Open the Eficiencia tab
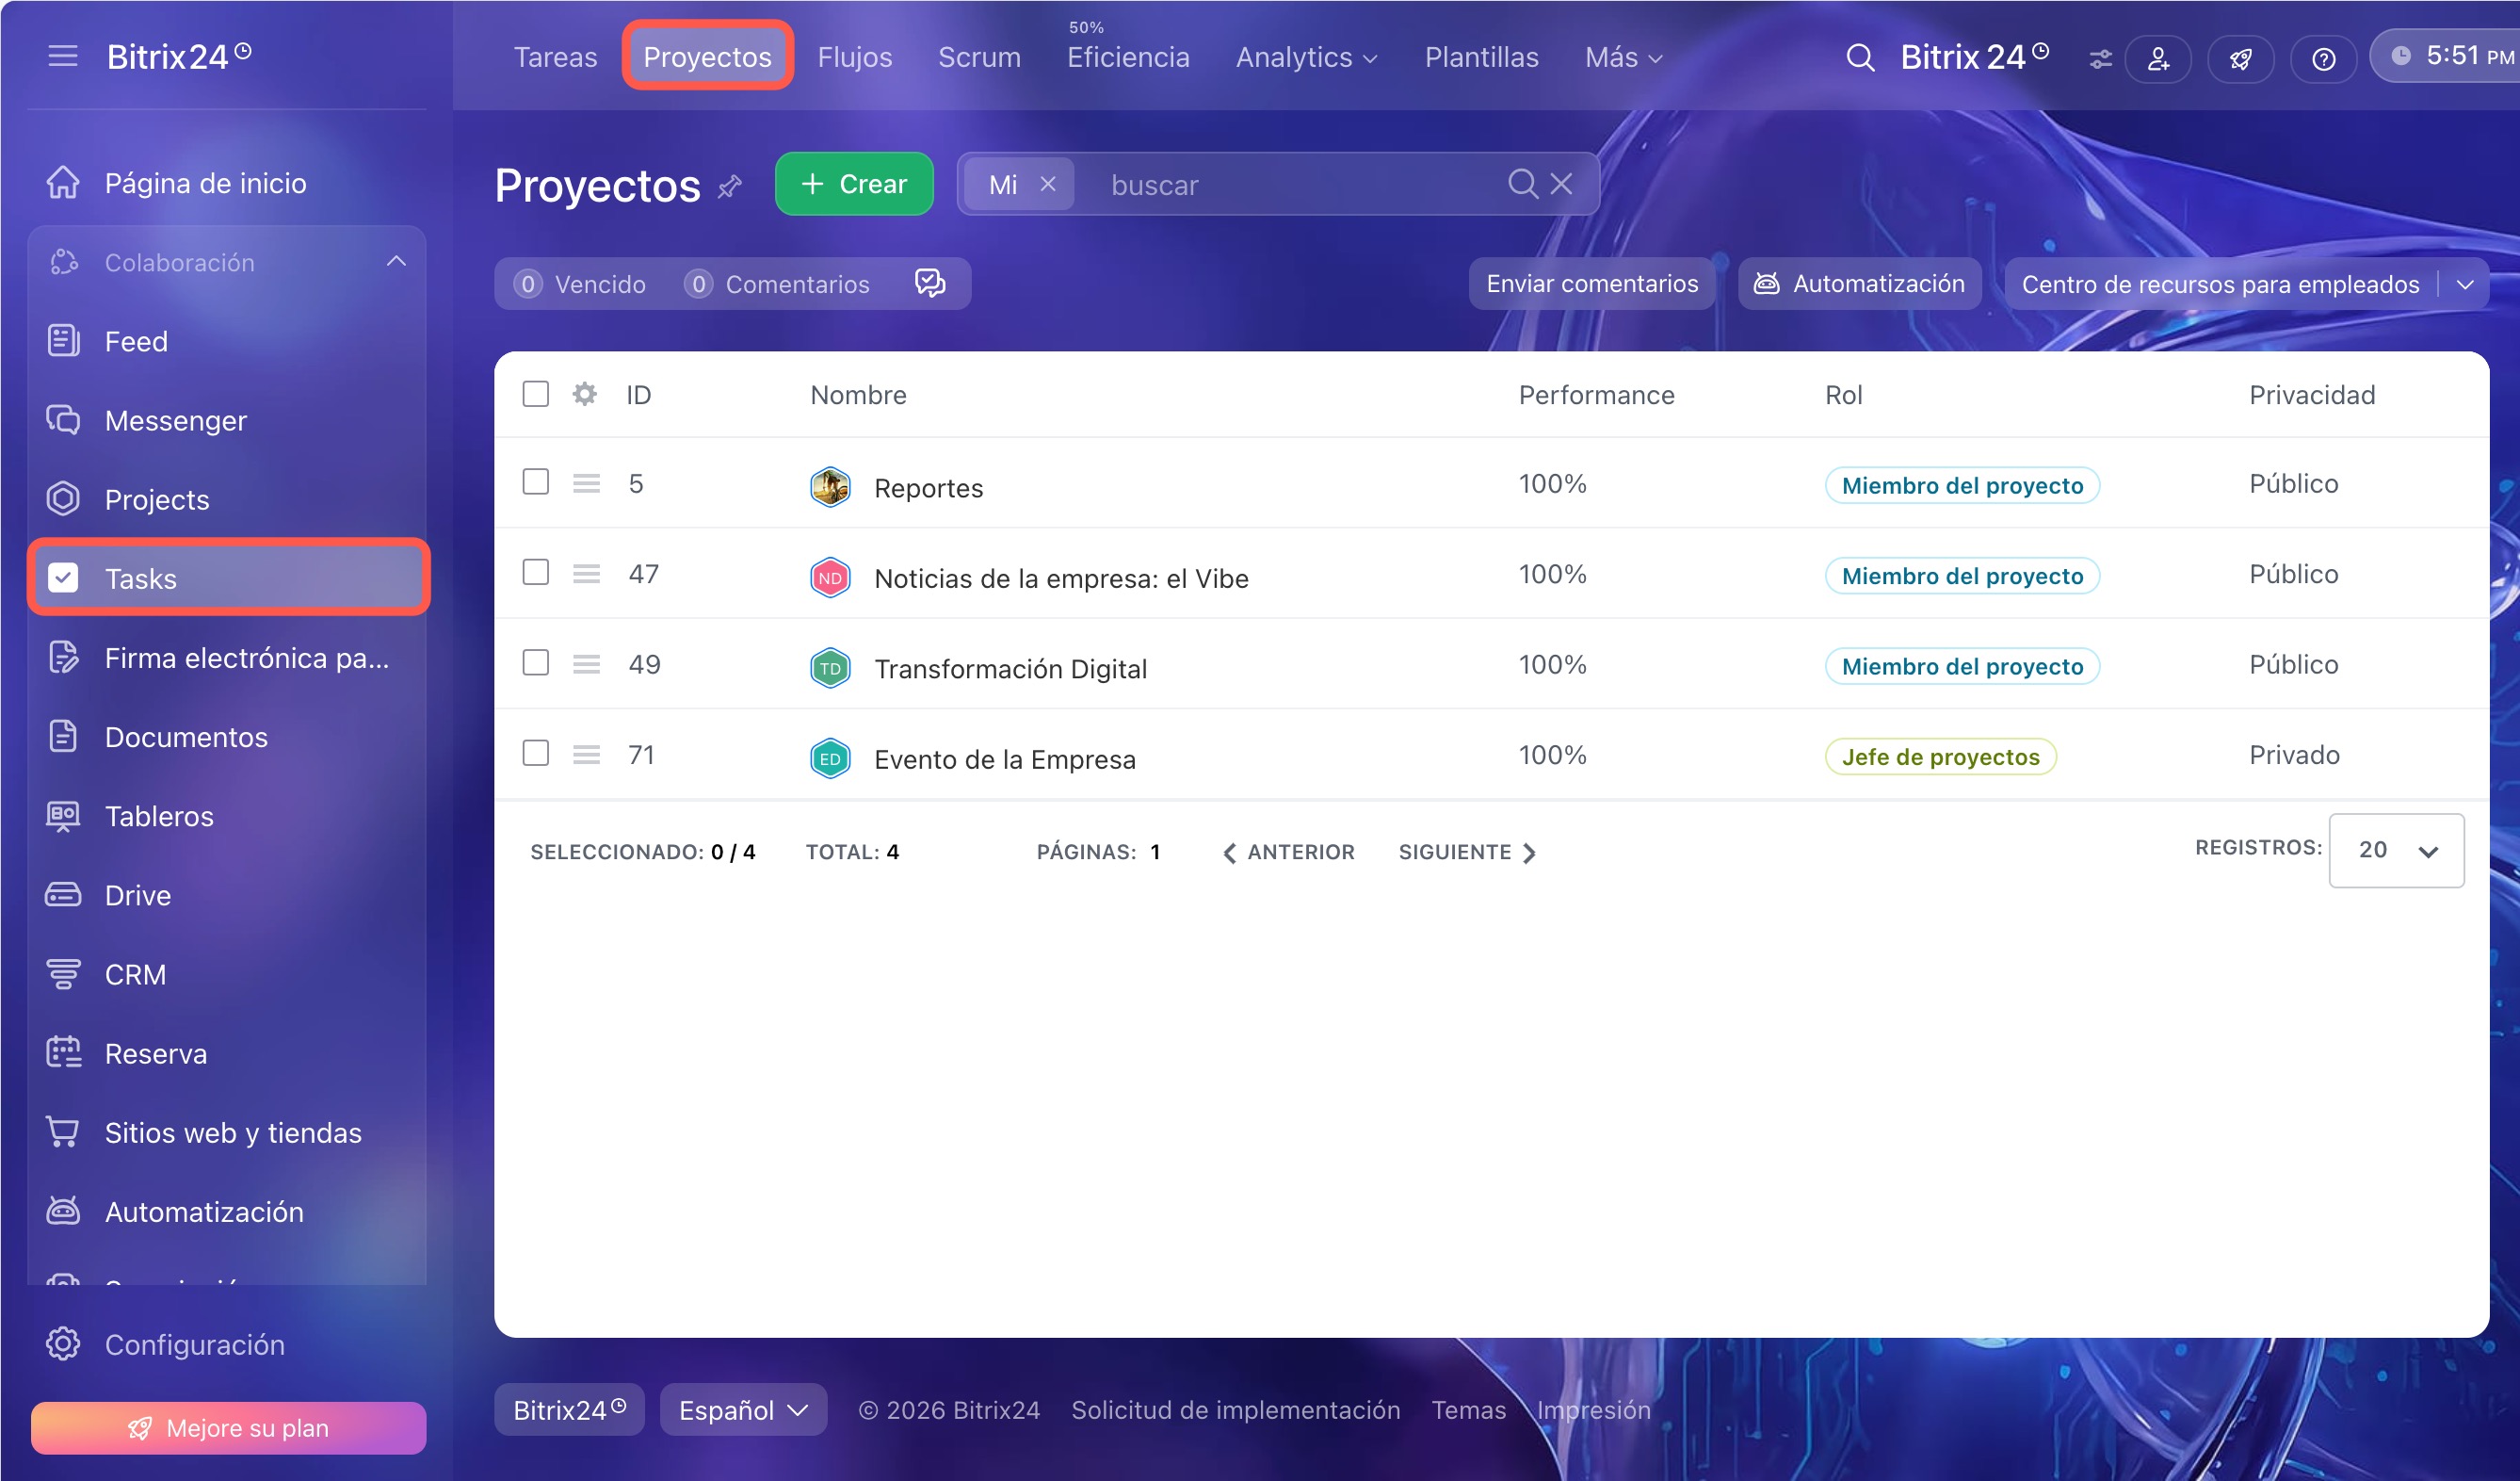 [x=1128, y=57]
